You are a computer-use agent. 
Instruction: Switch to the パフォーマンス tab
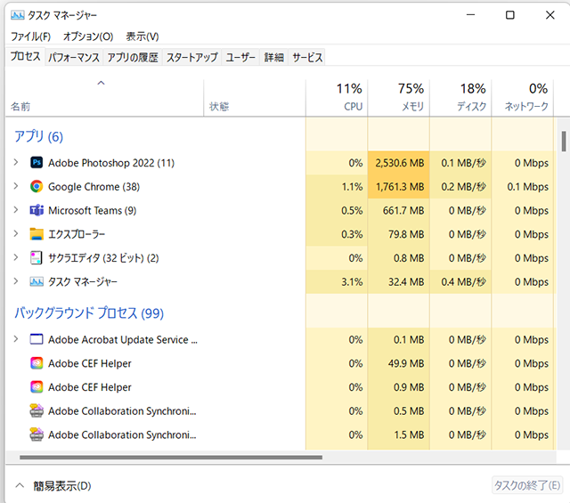point(74,58)
